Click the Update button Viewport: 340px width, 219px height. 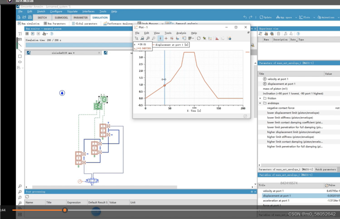(x=266, y=17)
